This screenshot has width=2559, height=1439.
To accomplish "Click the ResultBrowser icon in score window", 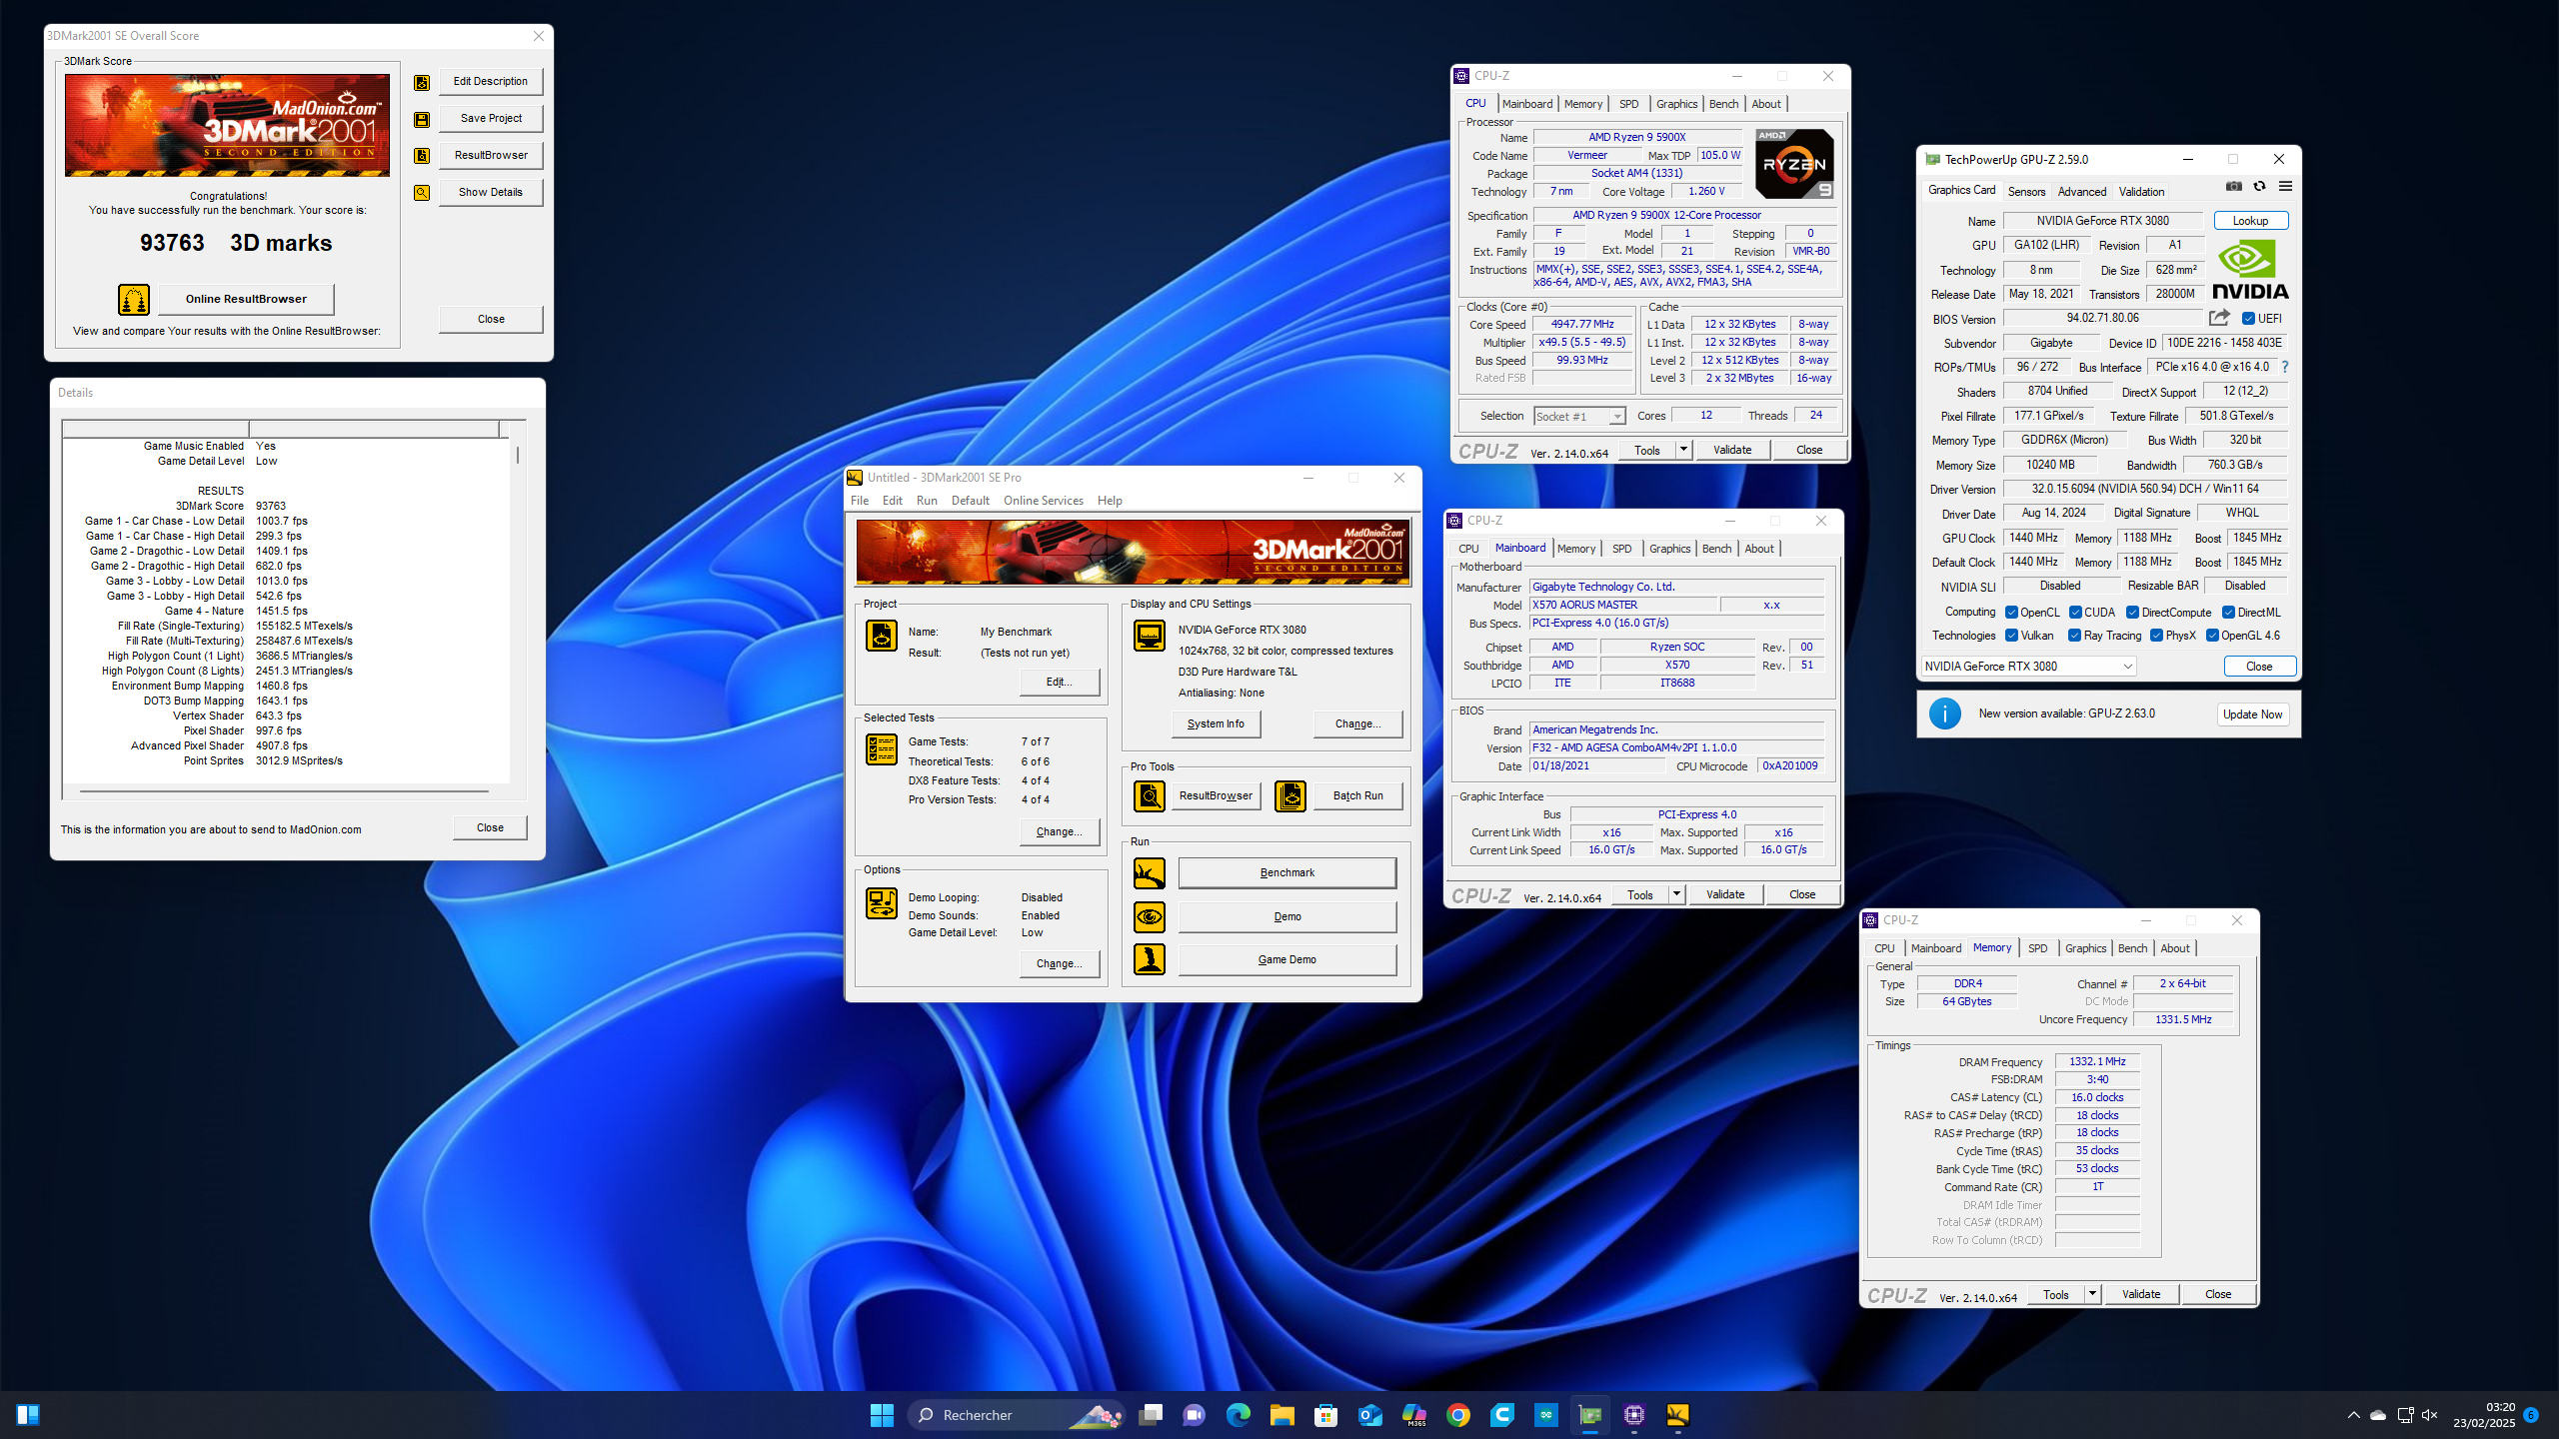I will [x=422, y=155].
